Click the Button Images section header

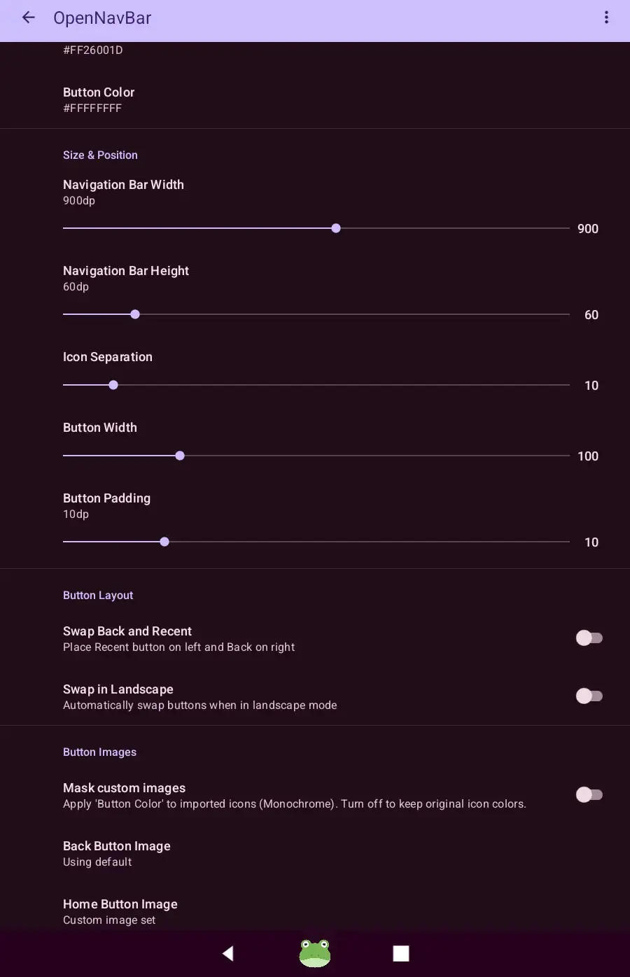pyautogui.click(x=99, y=752)
